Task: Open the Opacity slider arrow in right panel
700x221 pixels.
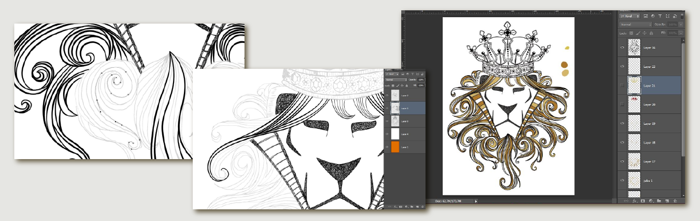Action: 681,25
